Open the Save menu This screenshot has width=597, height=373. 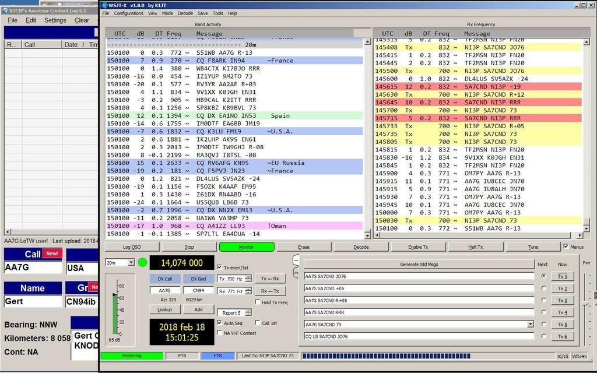(203, 13)
